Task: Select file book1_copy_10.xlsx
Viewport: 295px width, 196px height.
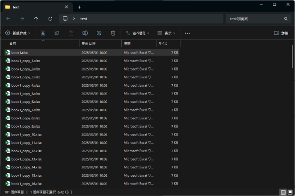Action: (x=92, y=134)
